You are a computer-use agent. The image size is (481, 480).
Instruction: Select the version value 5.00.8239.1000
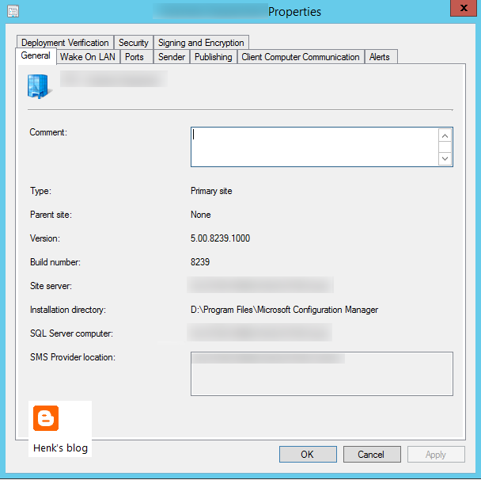[220, 238]
